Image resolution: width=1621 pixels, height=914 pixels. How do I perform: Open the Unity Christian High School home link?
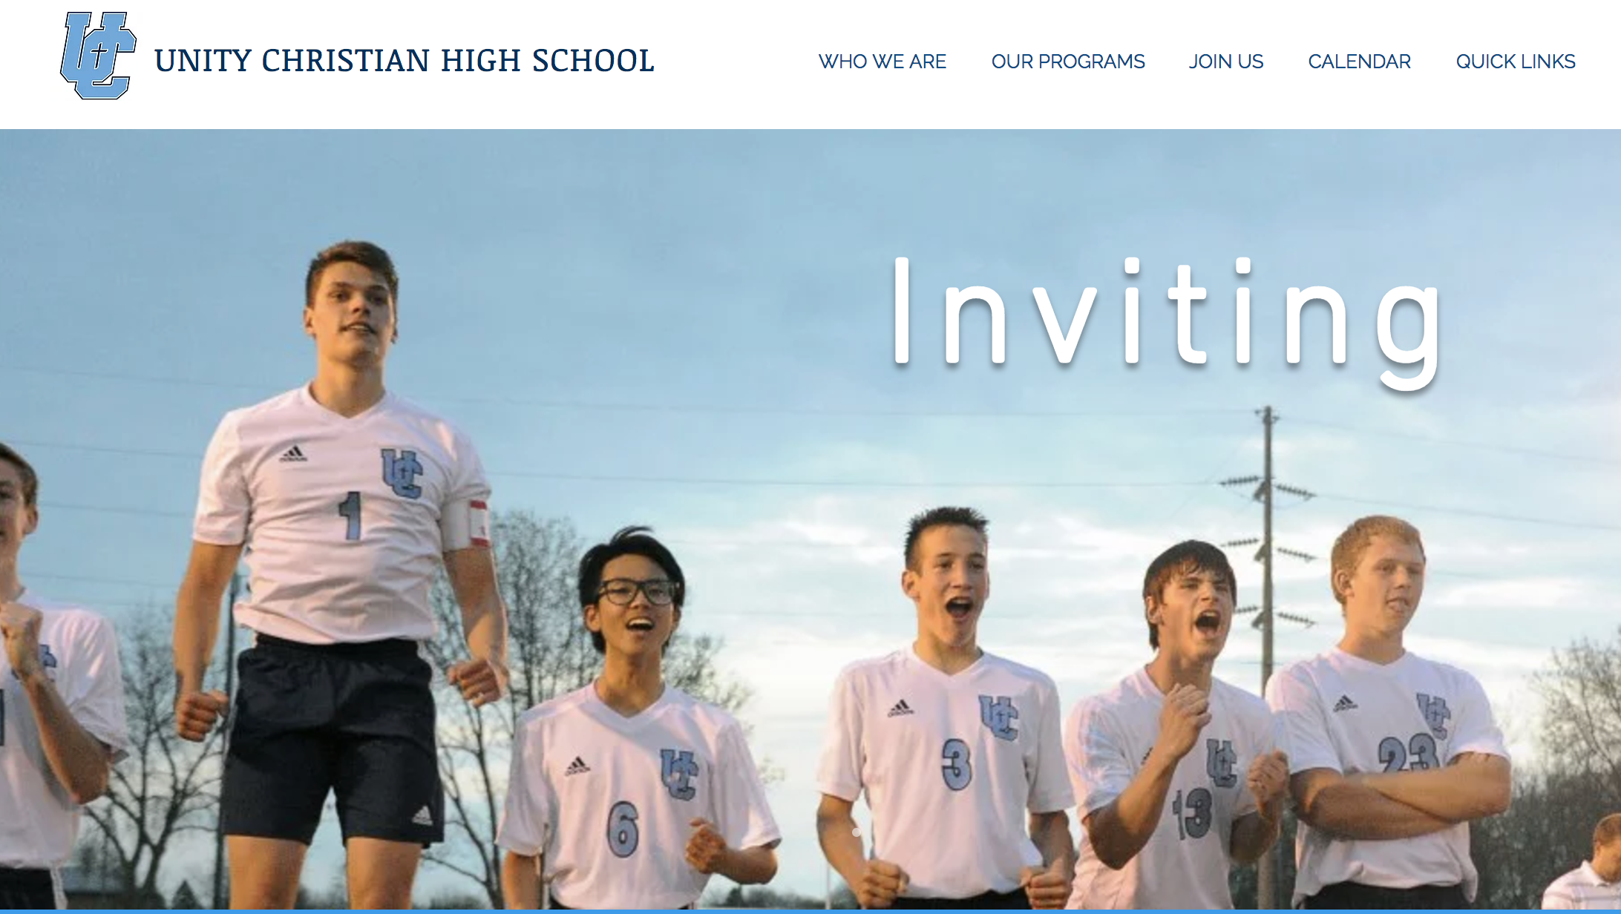click(x=404, y=60)
